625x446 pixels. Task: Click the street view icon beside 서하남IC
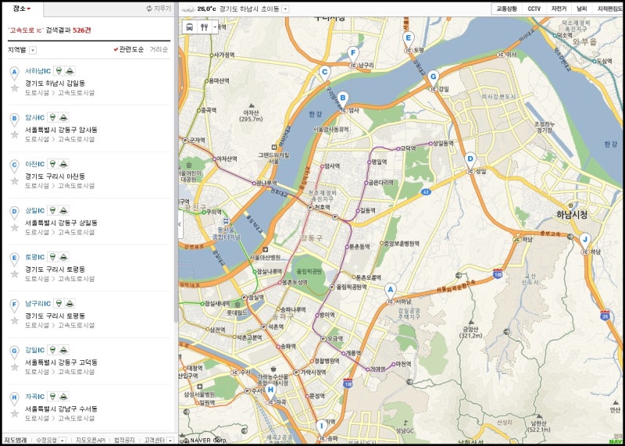58,71
